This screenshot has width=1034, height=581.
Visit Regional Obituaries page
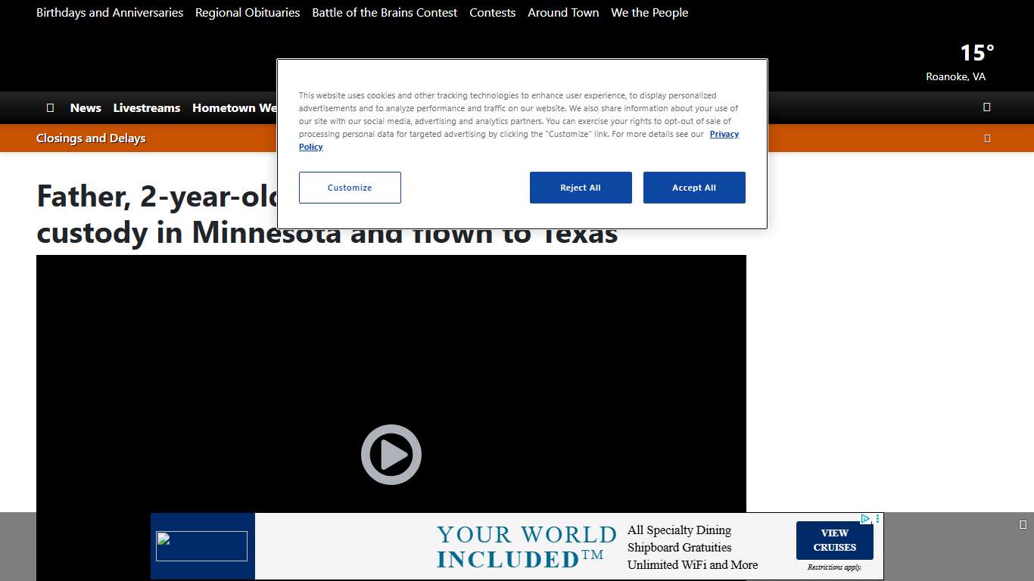point(248,13)
